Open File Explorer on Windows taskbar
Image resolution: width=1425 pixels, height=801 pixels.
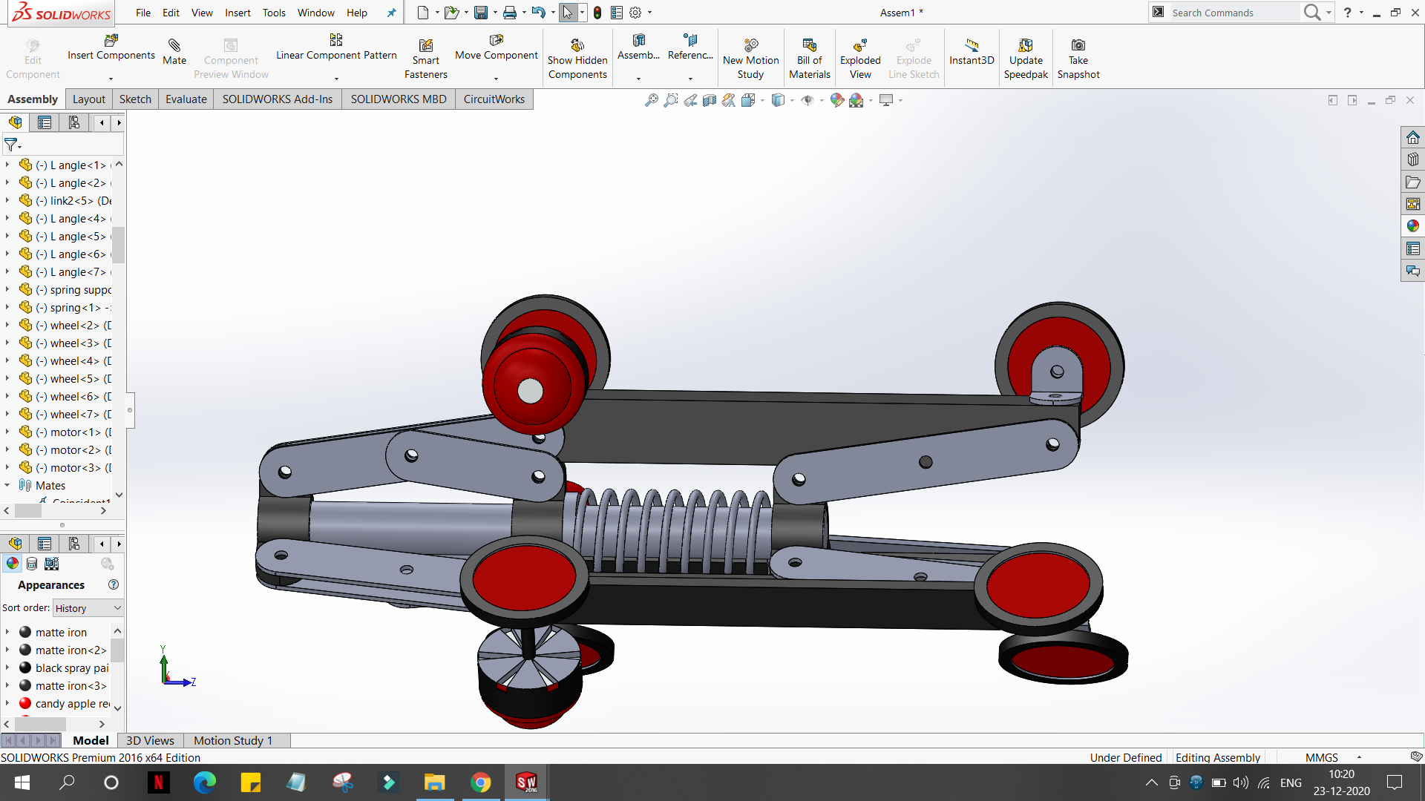[434, 782]
